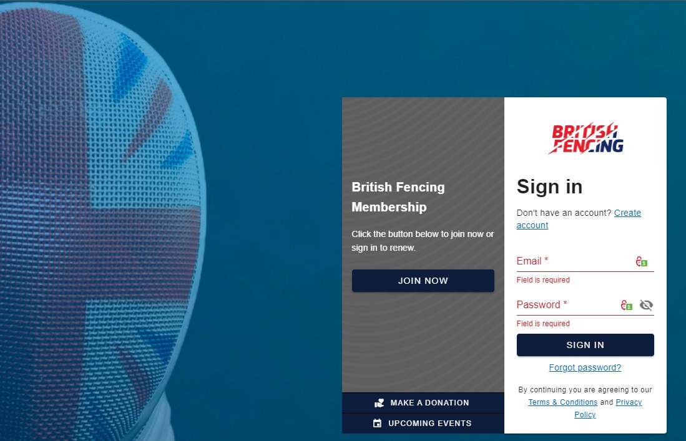Toggle password visibility eye icon

(646, 305)
